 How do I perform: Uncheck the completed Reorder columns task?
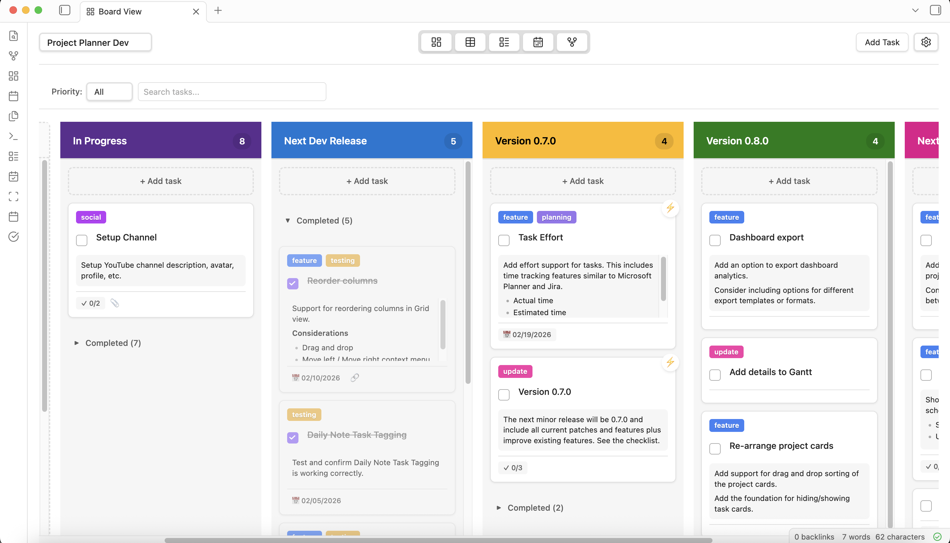(x=293, y=283)
